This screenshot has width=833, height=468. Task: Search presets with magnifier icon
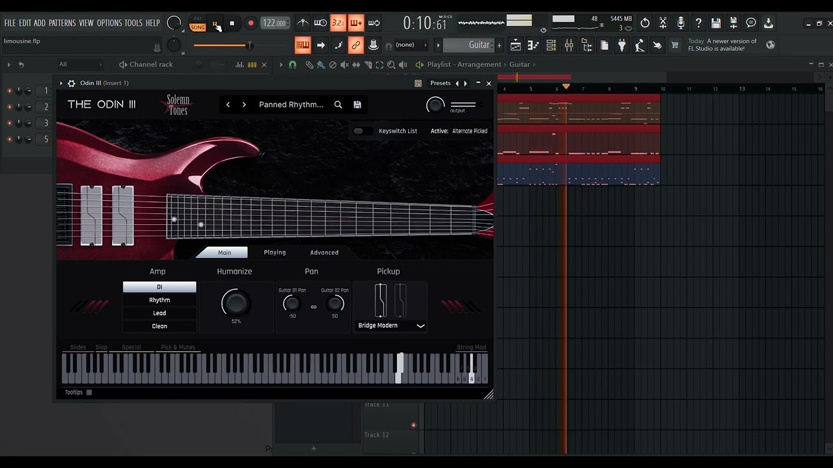[338, 105]
